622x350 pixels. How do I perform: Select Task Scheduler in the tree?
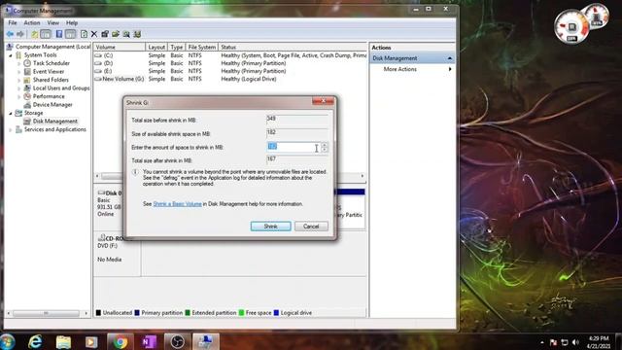52,63
